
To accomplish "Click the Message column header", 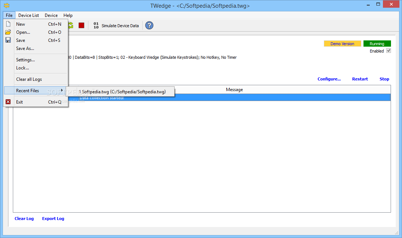I will point(234,90).
